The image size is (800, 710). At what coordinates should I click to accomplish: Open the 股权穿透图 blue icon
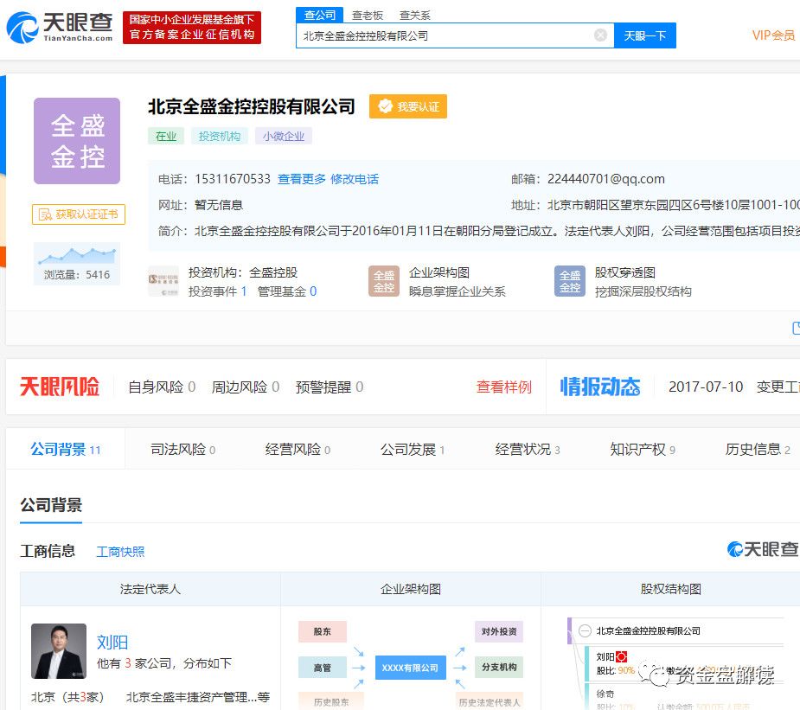[569, 281]
